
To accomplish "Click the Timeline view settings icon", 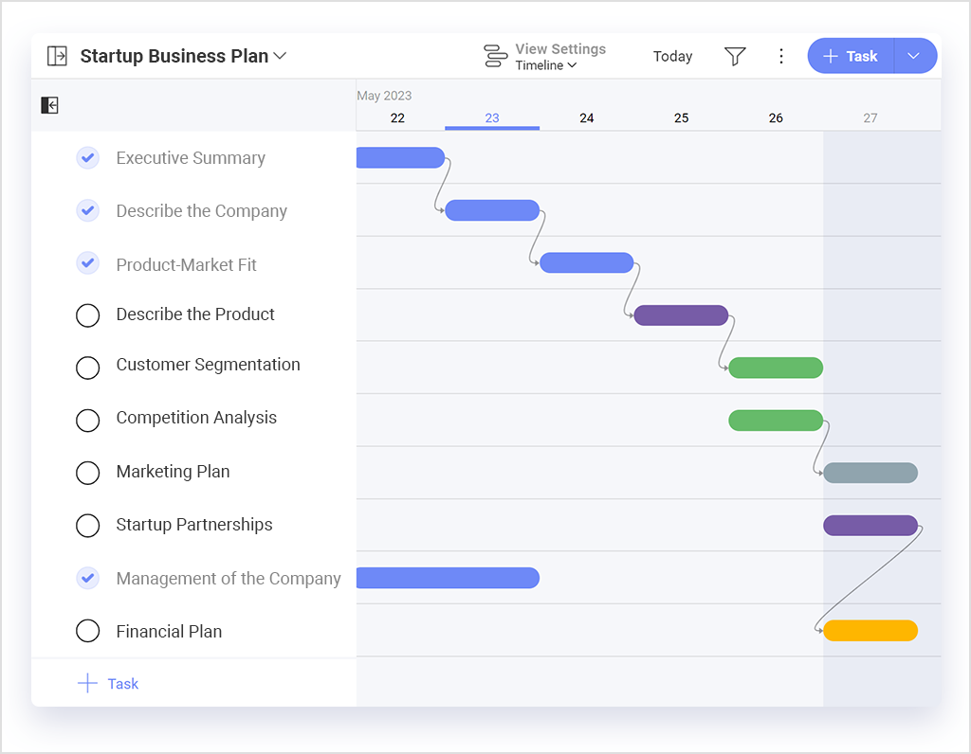I will pyautogui.click(x=495, y=57).
